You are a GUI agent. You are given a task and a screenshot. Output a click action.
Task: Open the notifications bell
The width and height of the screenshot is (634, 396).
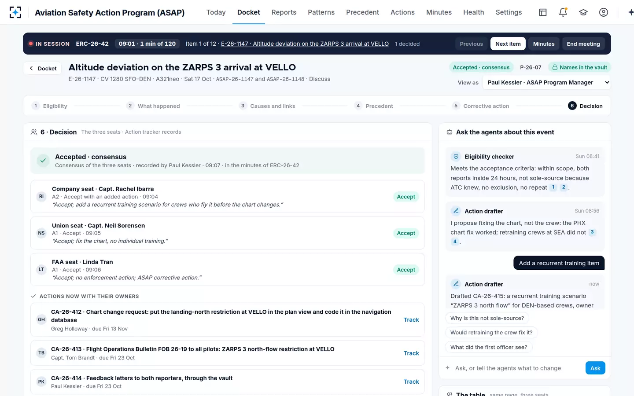click(563, 12)
